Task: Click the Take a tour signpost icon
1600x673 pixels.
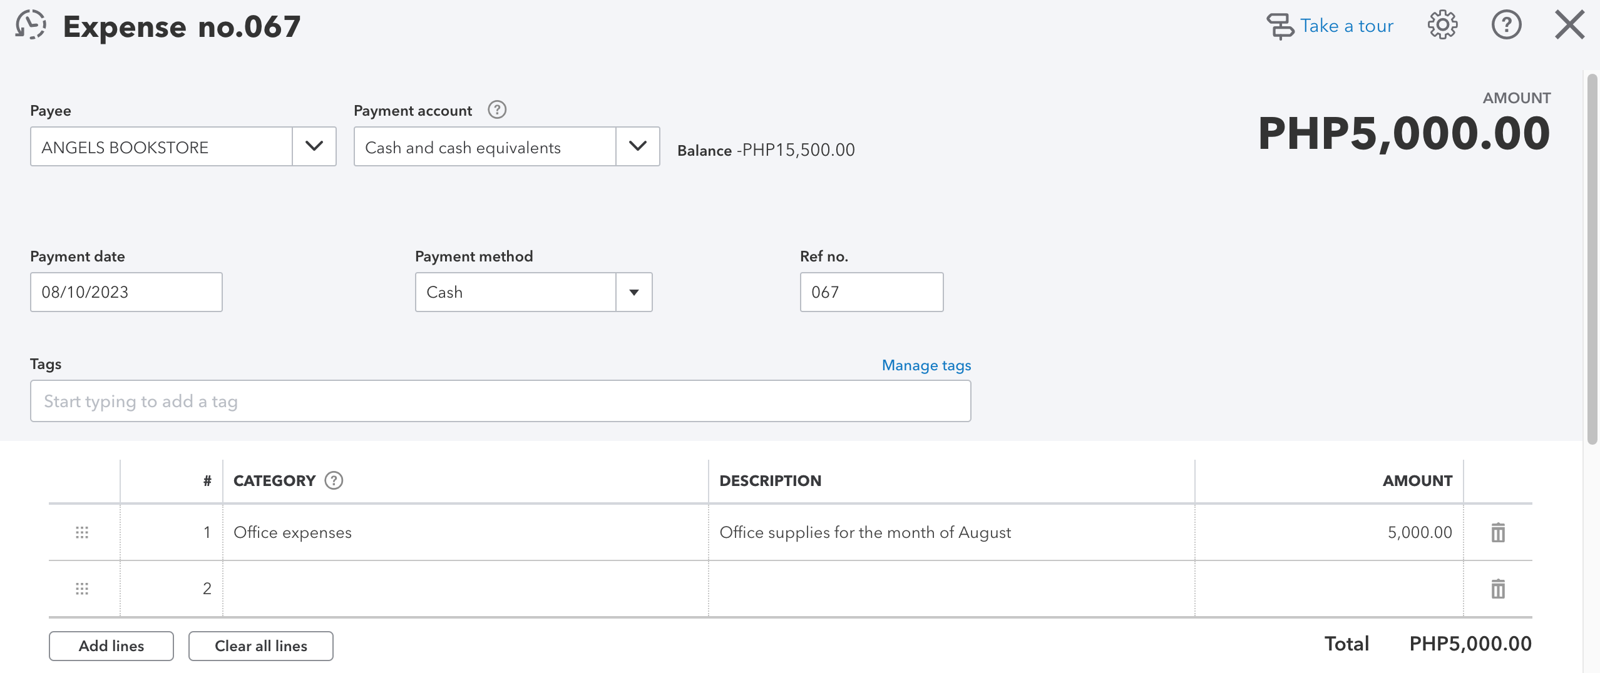Action: point(1280,26)
